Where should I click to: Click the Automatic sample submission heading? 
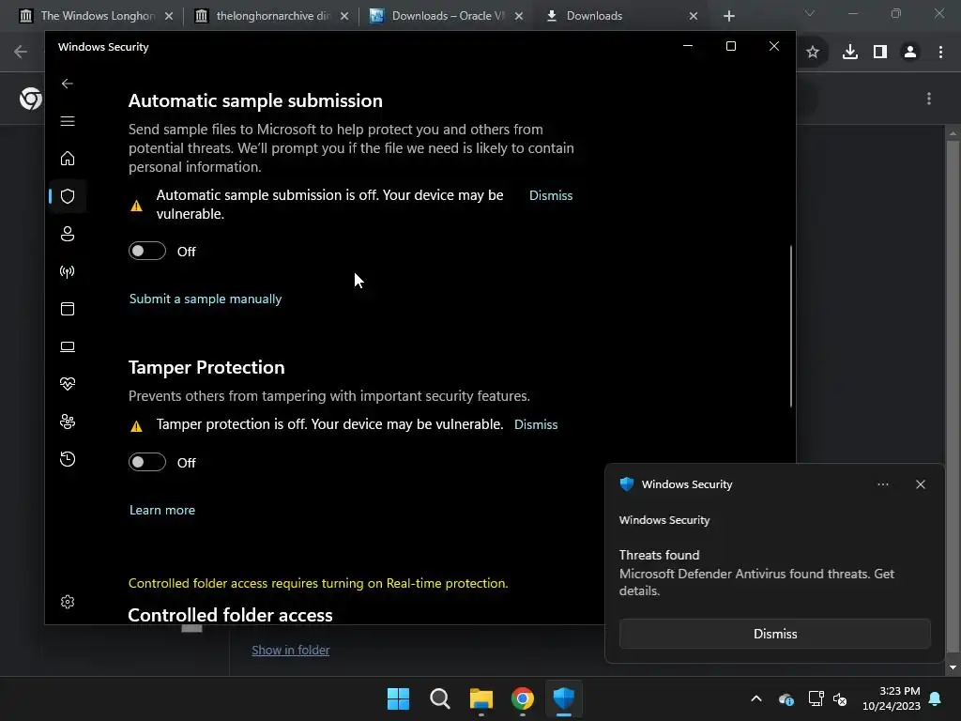tap(255, 100)
